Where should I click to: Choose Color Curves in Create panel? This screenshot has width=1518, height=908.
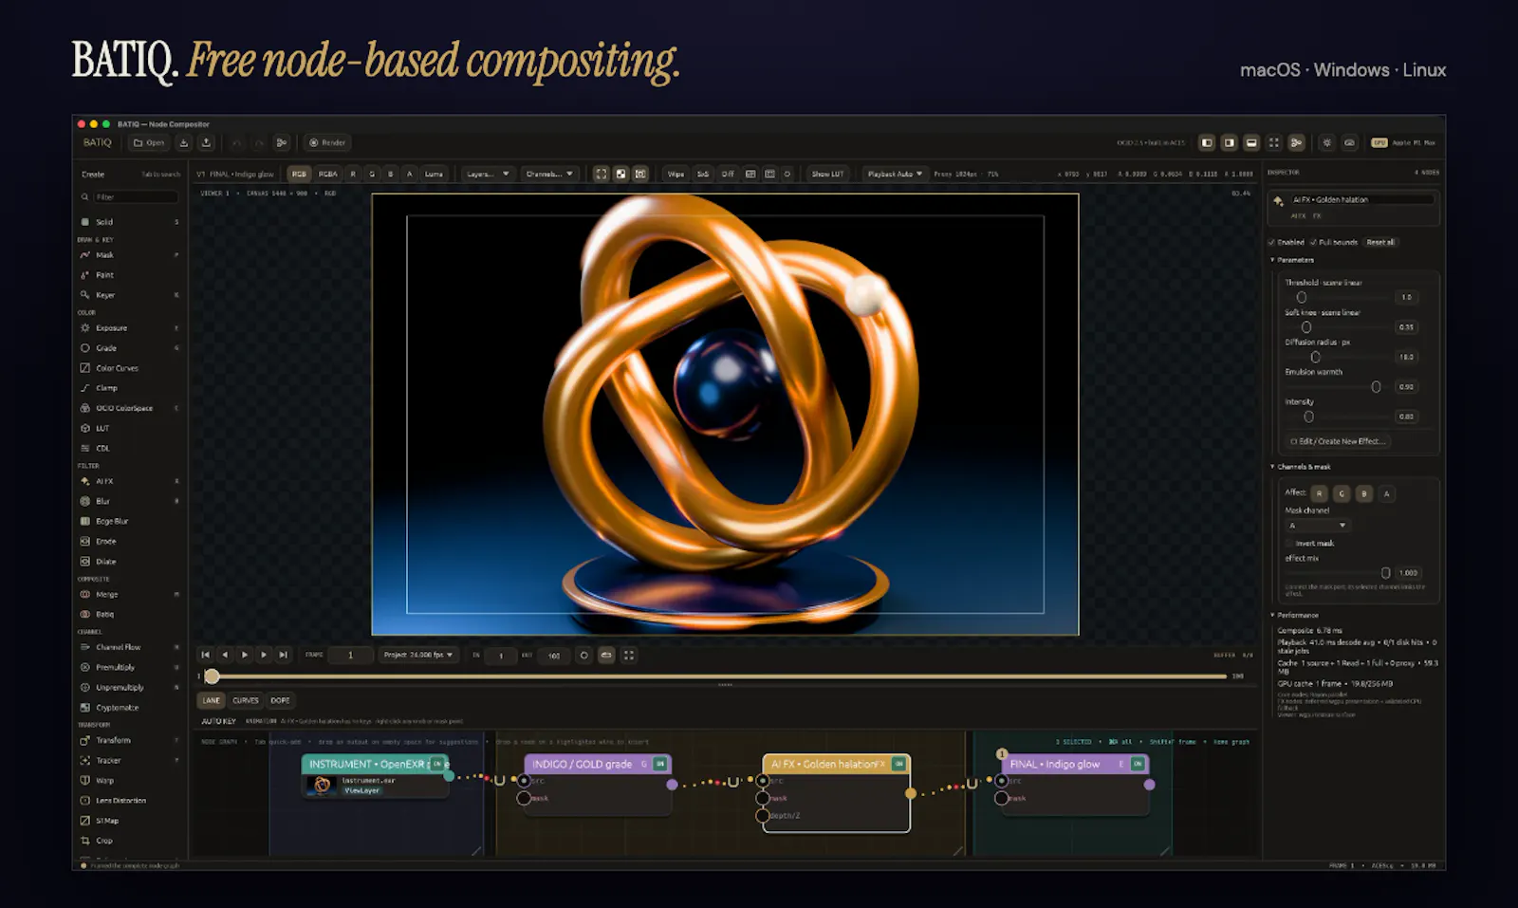tap(130, 368)
